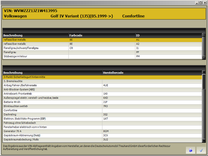Close the VIN result window
208x156 pixels.
[x=205, y=3]
